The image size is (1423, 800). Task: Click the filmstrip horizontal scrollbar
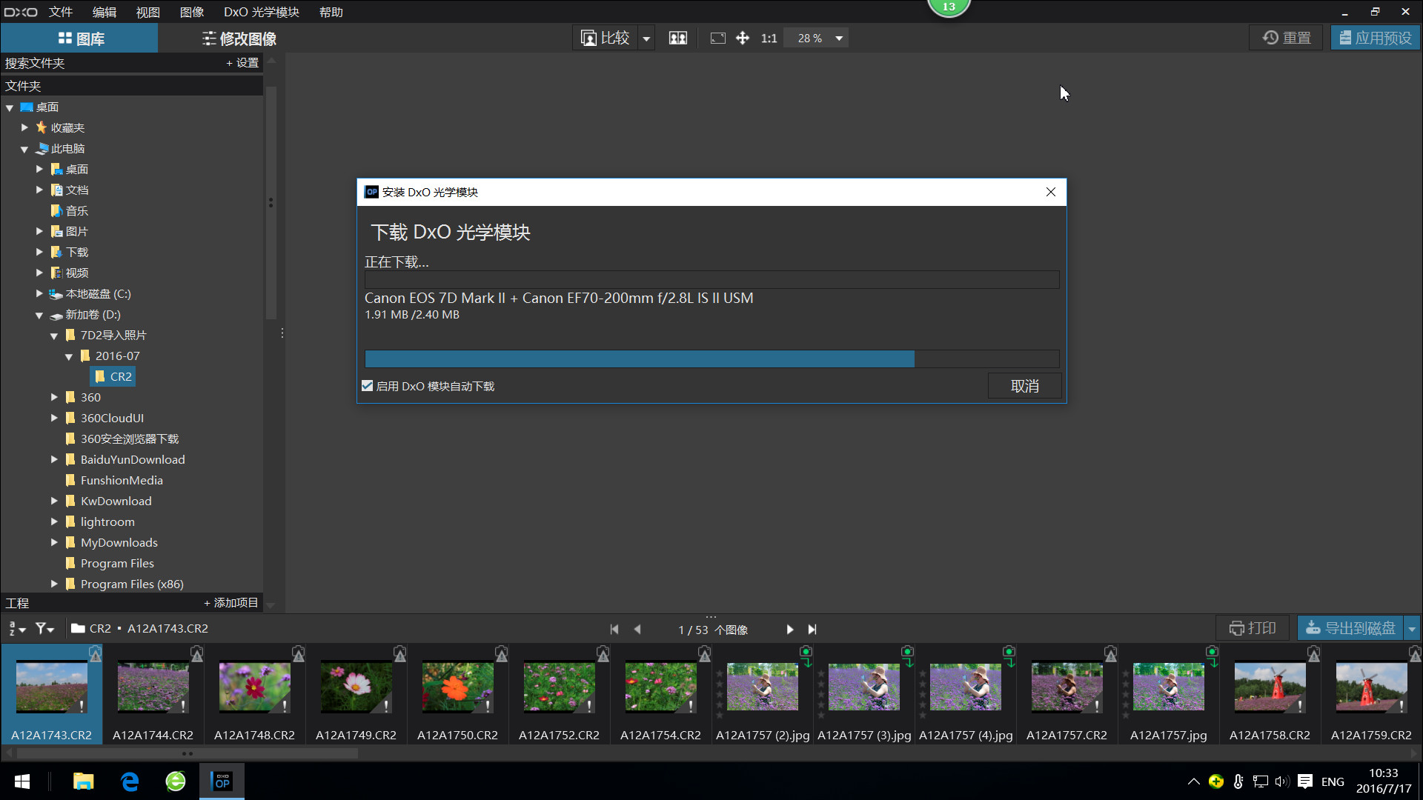(x=187, y=753)
